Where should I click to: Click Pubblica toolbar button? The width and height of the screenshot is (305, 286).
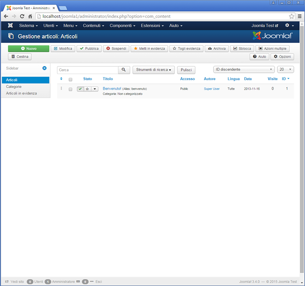[x=89, y=49]
